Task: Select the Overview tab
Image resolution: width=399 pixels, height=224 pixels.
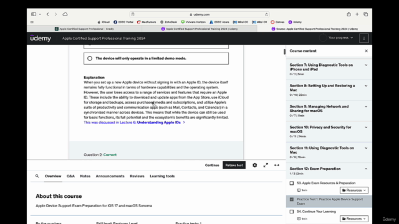Action: 53,176
